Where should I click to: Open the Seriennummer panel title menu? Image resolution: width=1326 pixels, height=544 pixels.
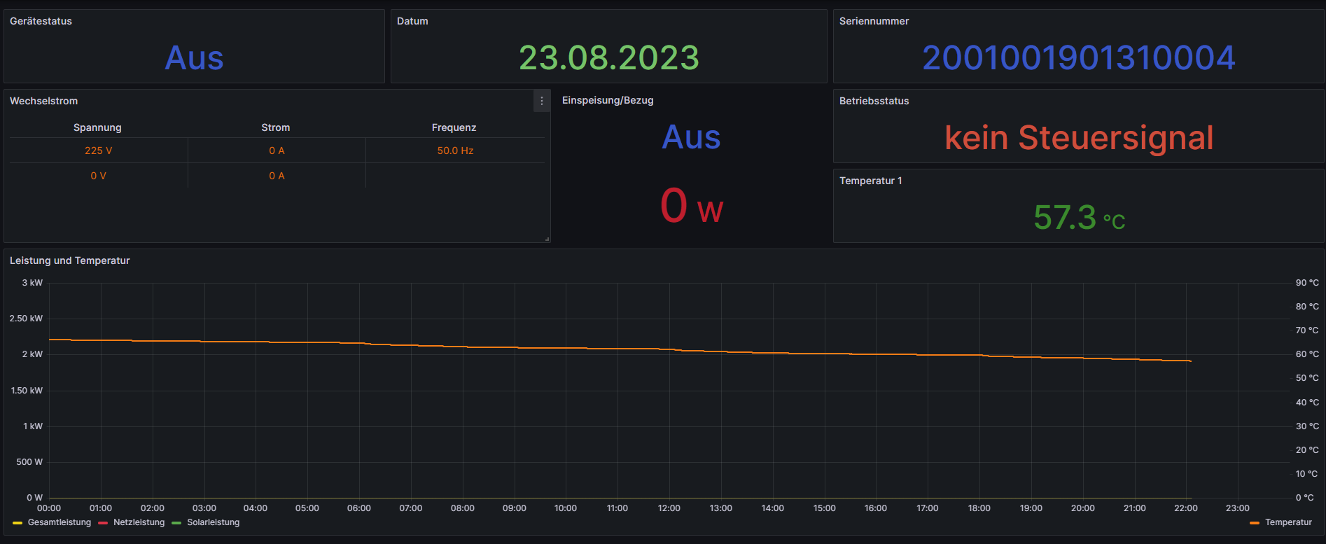874,21
